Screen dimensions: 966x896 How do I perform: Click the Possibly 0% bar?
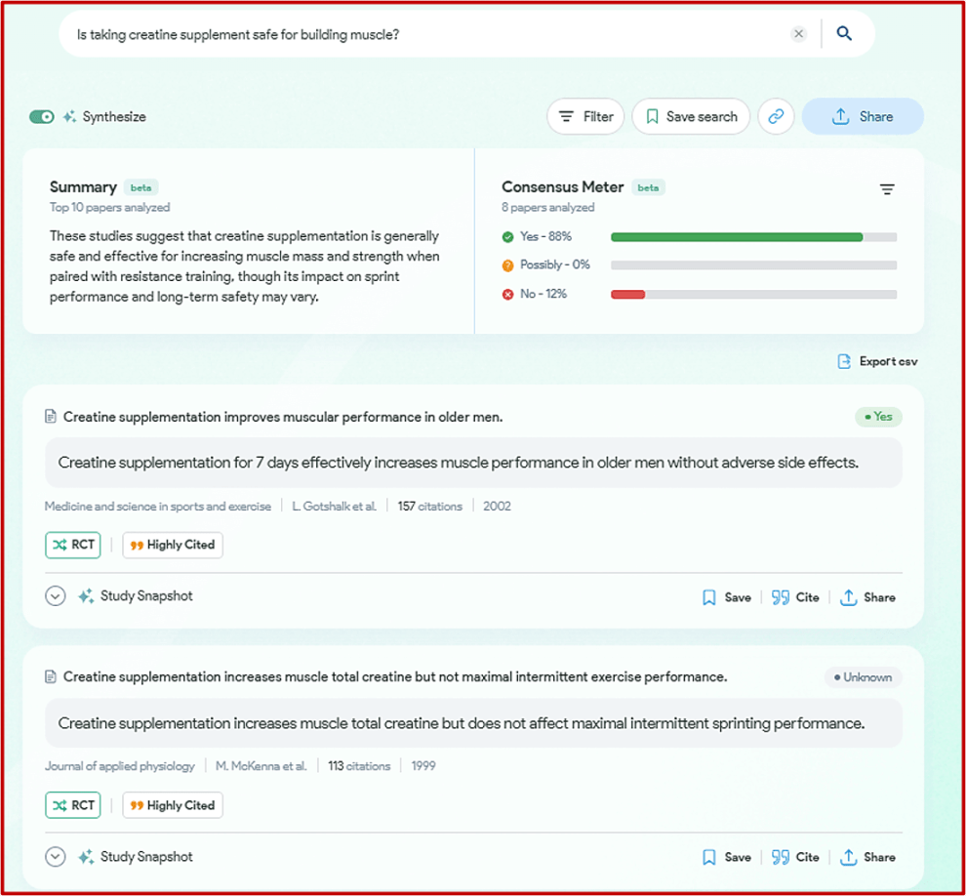753,265
